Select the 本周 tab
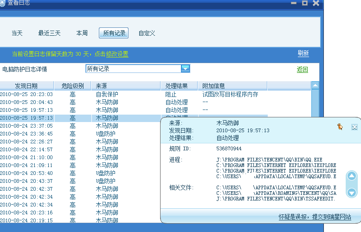361x232 pixels. coord(82,33)
